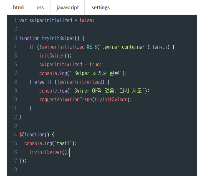Click 'console' on line 15

33,143
